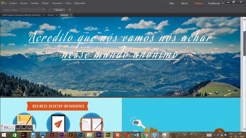Switch to the Home document tab
The width and height of the screenshot is (246, 138).
coord(51,15)
